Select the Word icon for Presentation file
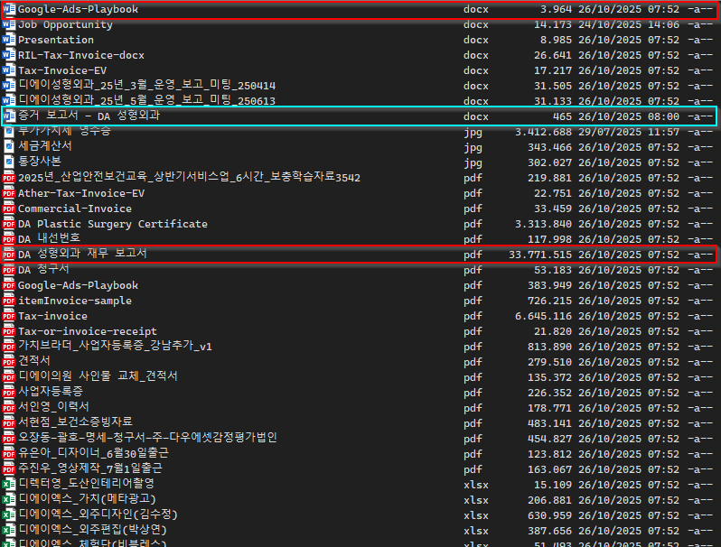This screenshot has width=721, height=547. 9,41
